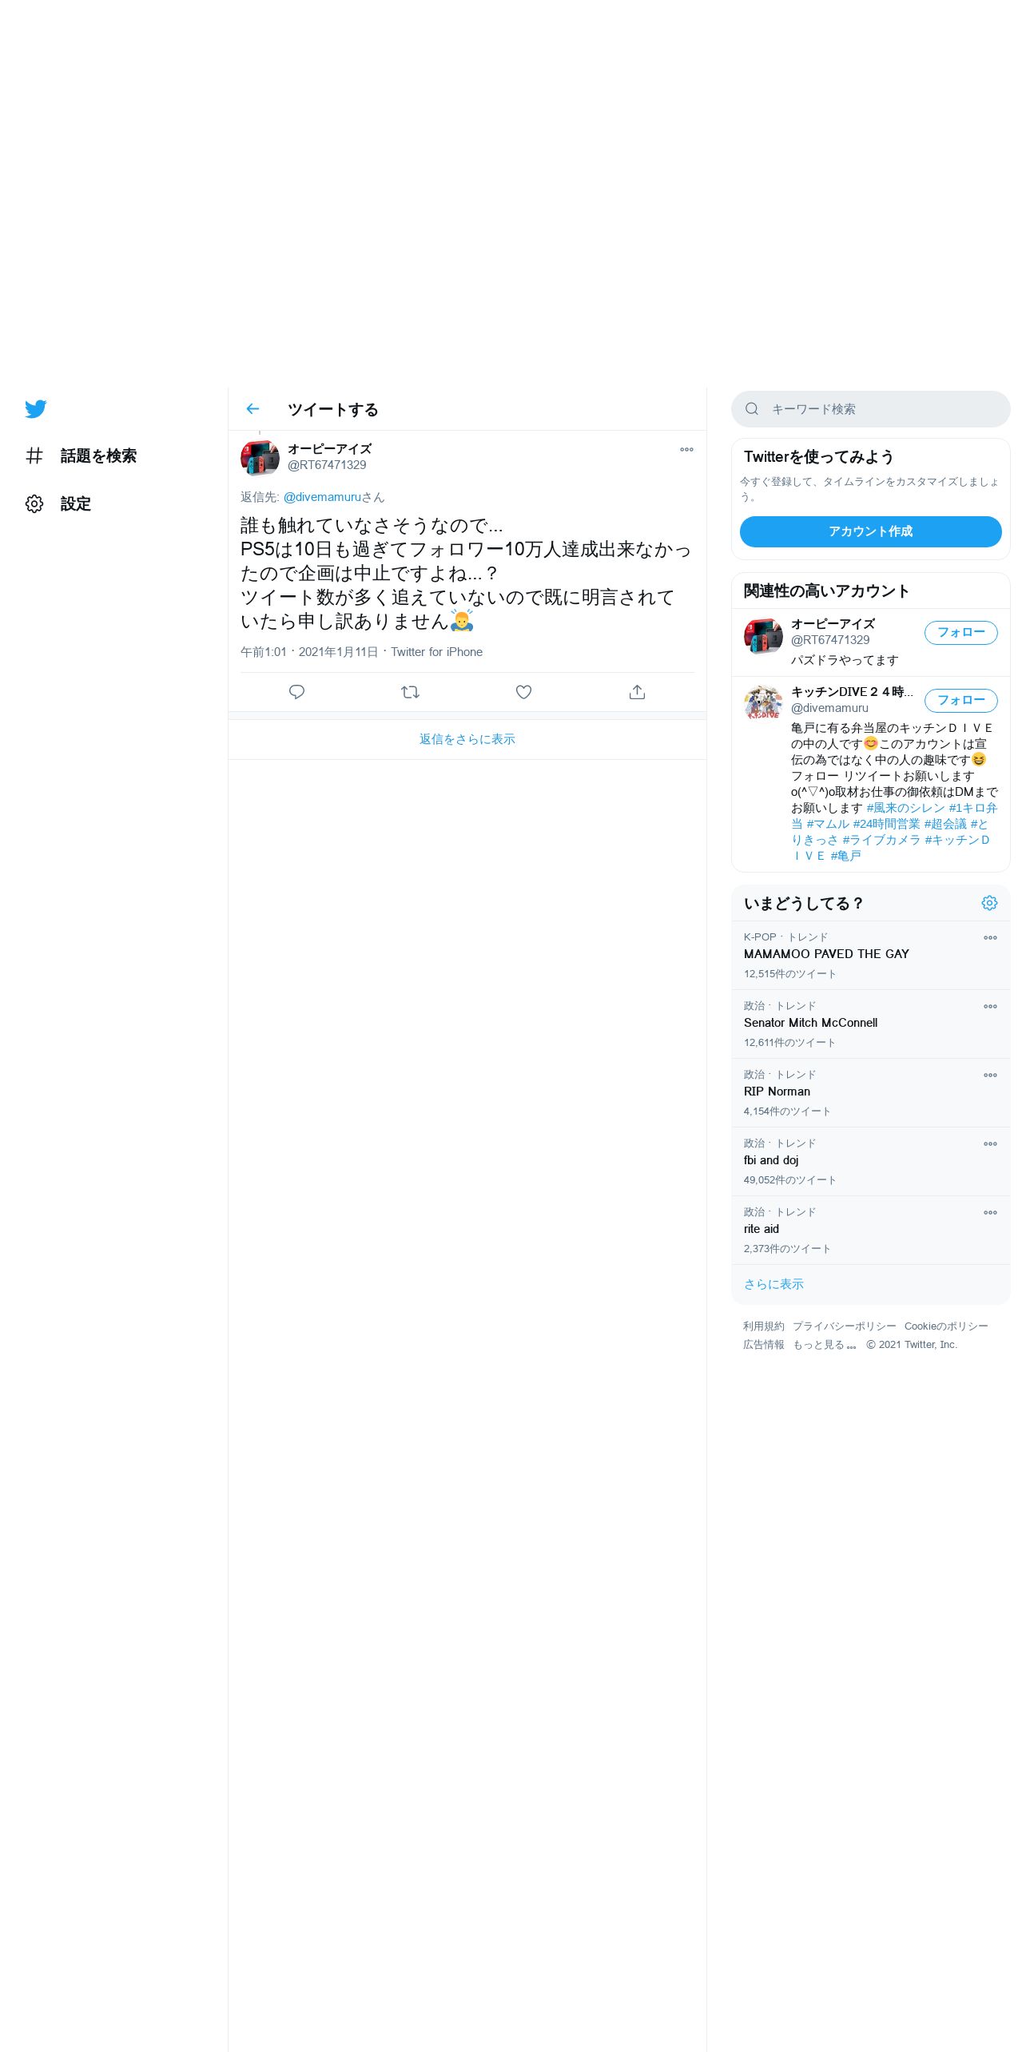The width and height of the screenshot is (1026, 2052).
Task: Click the share tweet icon
Action: tap(637, 692)
